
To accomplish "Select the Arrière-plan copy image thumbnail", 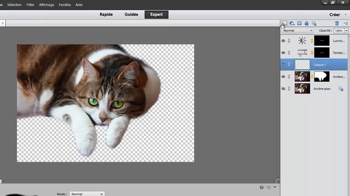I will click(302, 77).
